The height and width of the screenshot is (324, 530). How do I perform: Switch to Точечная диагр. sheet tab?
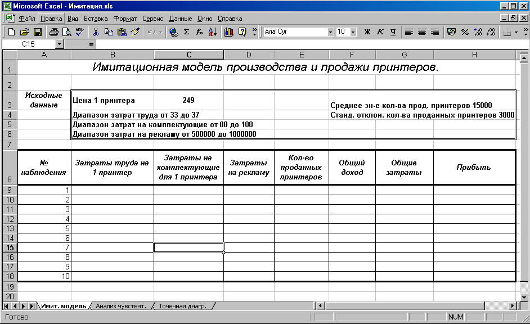tap(182, 306)
